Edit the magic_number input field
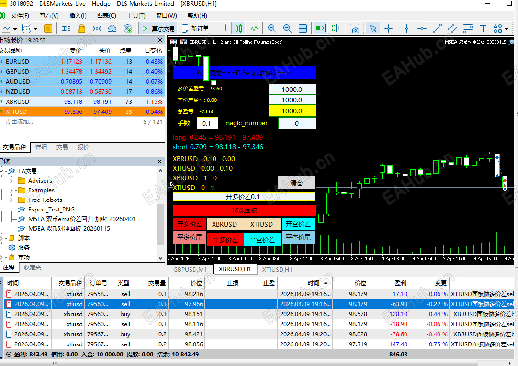518x366 pixels. tap(297, 123)
